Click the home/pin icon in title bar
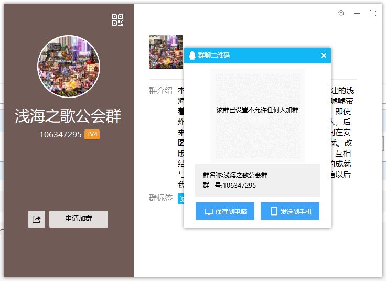The image size is (386, 281). (x=341, y=13)
